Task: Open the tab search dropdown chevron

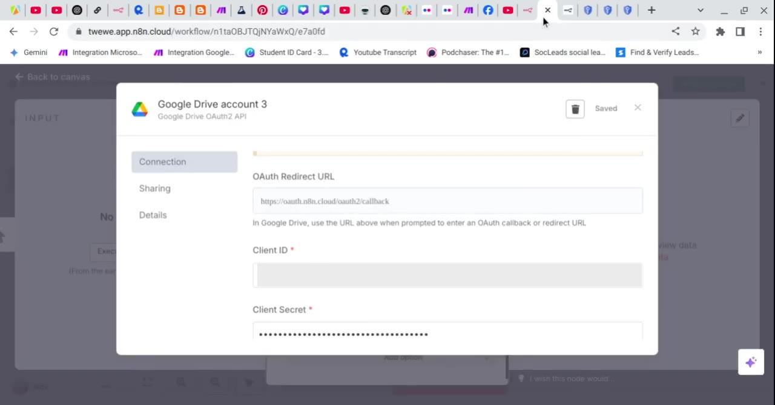Action: point(701,10)
